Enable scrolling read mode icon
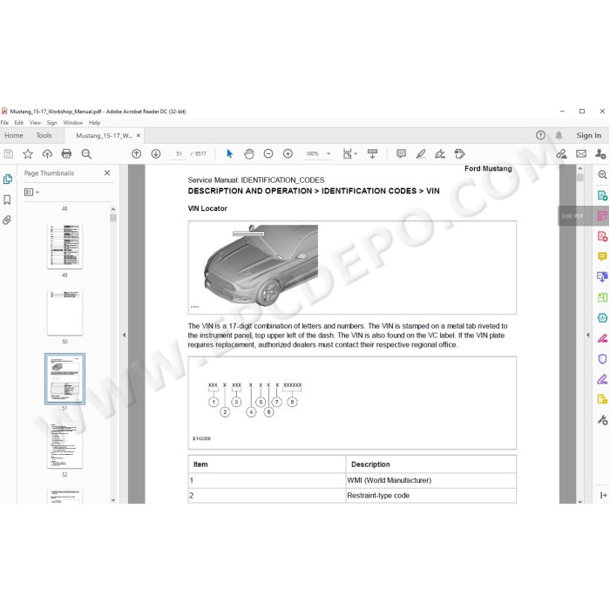Viewport: 610px width, 610px height. (372, 154)
